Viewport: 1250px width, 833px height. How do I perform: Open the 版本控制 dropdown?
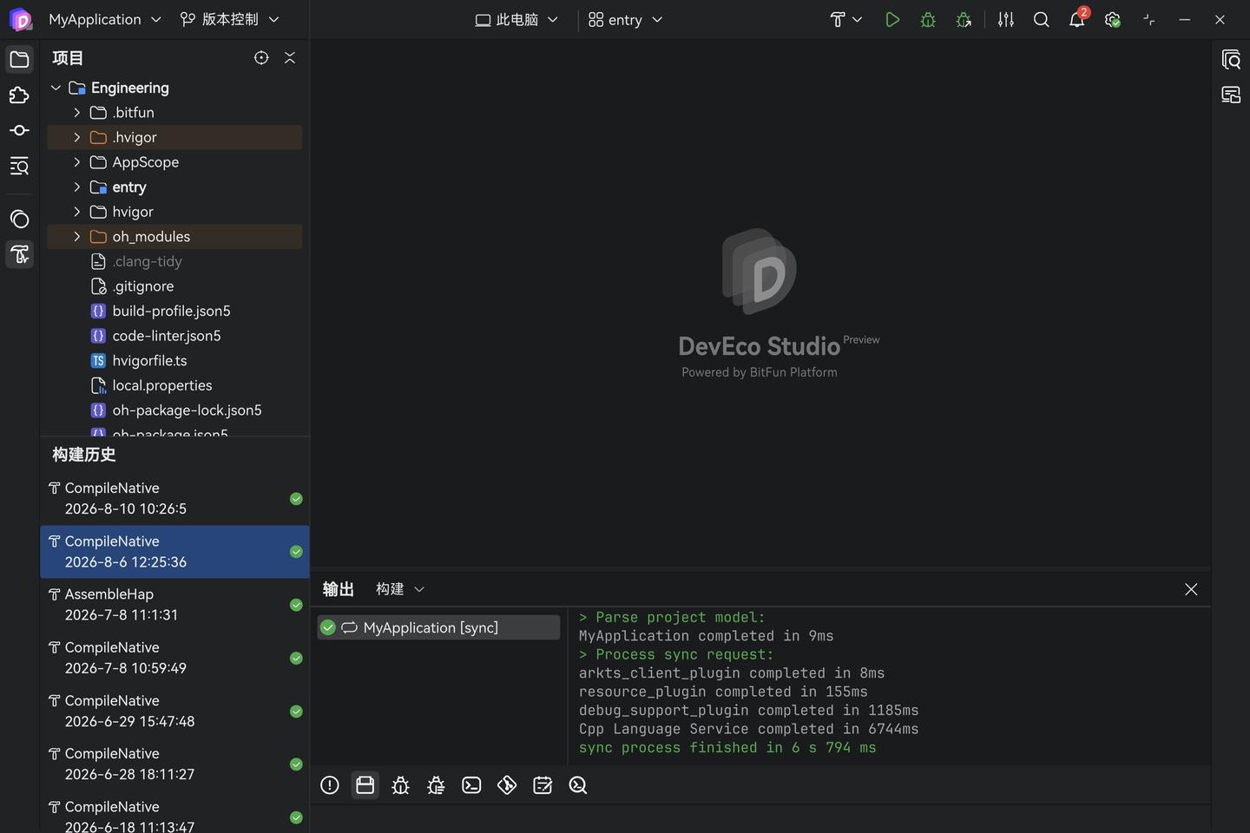pos(229,19)
